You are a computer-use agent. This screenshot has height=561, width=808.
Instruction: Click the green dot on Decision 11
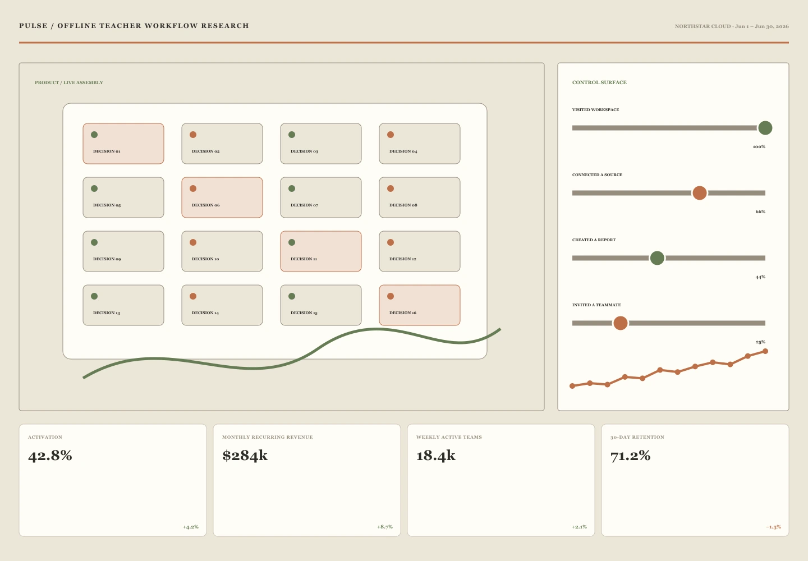[x=292, y=242]
